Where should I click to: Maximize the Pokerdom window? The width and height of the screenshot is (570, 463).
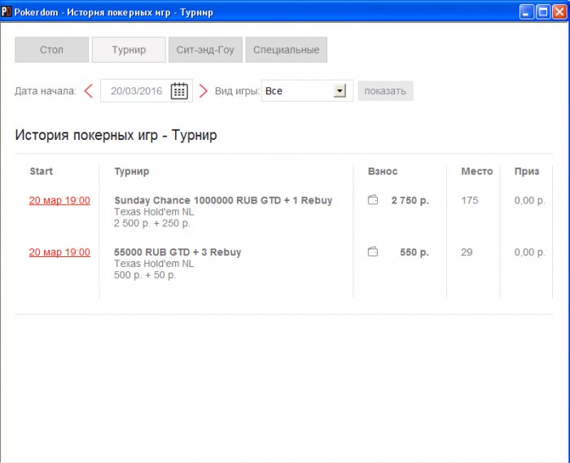click(x=543, y=12)
